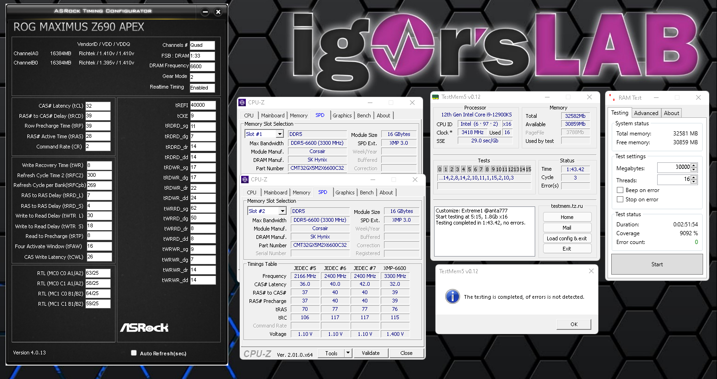Click the Validate button in CPU-Z
Screen dimensions: 717x379
(371, 353)
